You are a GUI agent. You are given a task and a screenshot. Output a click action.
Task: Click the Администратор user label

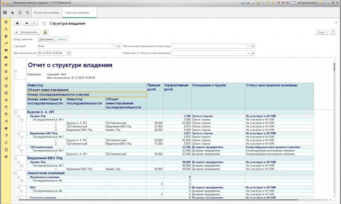tap(307, 3)
